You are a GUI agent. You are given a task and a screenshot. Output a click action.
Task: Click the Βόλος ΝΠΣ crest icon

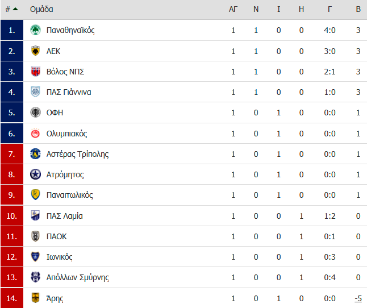pyautogui.click(x=35, y=72)
